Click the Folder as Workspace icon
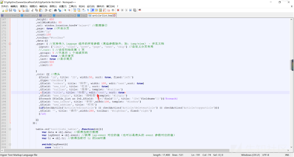This screenshot has width=294, height=157. [x=109, y=10]
